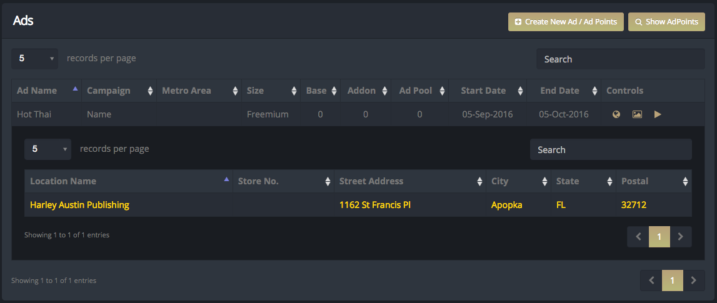Click the image icon for Hot Thai ad

637,114
